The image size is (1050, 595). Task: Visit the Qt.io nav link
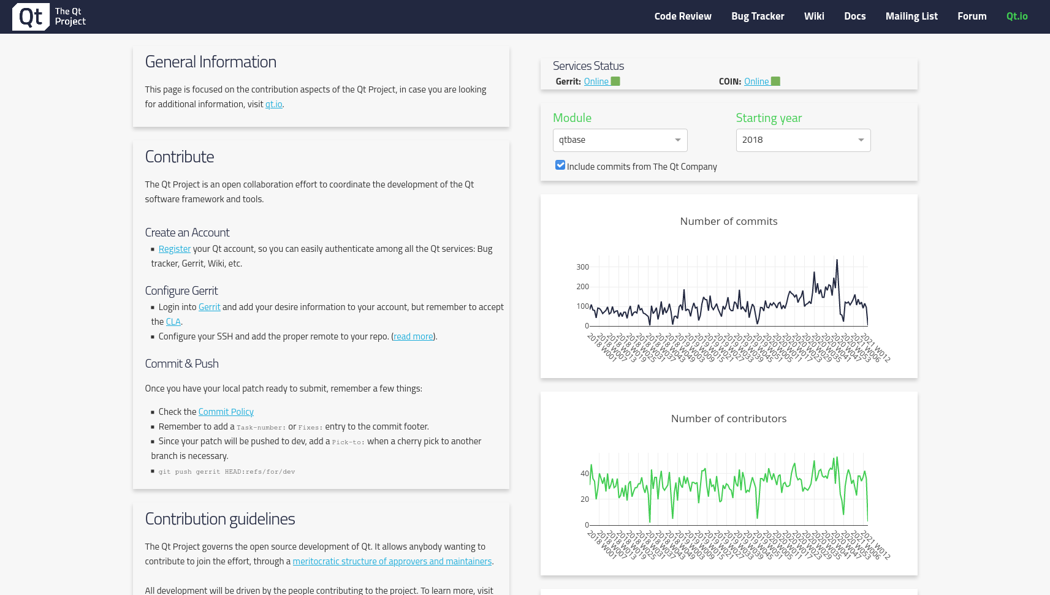pyautogui.click(x=1017, y=16)
